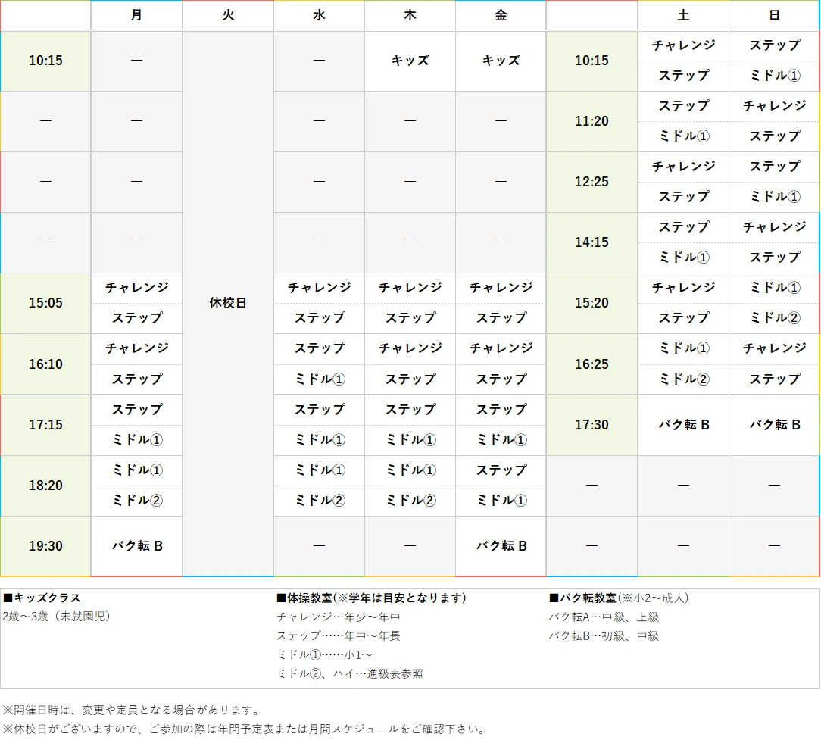
Task: Click the ■体操教室 legend heading
Action: 326,598
